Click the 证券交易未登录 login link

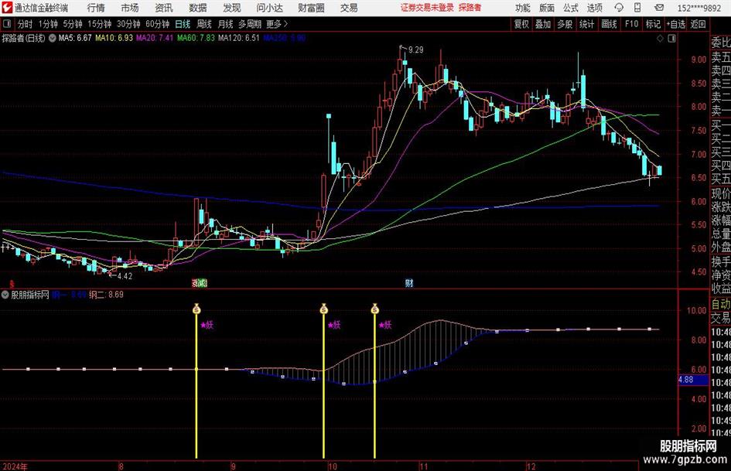[x=427, y=8]
